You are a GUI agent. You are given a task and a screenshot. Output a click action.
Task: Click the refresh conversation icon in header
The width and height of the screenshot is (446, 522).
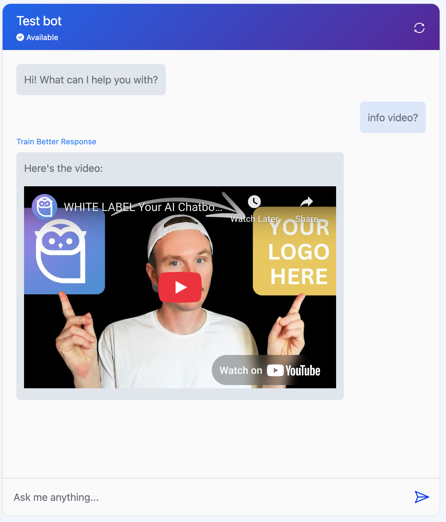419,28
